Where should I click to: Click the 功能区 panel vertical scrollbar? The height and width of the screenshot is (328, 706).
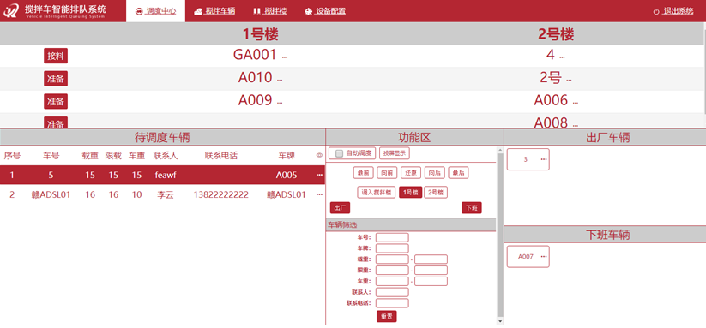(499, 235)
